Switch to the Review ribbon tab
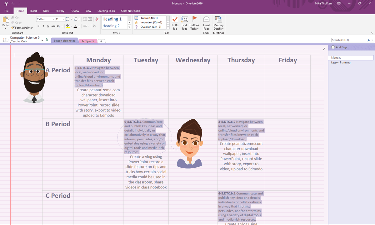 point(75,11)
